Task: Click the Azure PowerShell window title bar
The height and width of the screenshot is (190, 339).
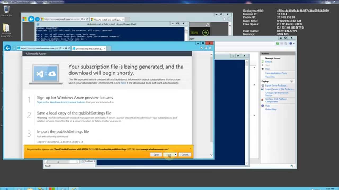Action: tap(111, 24)
